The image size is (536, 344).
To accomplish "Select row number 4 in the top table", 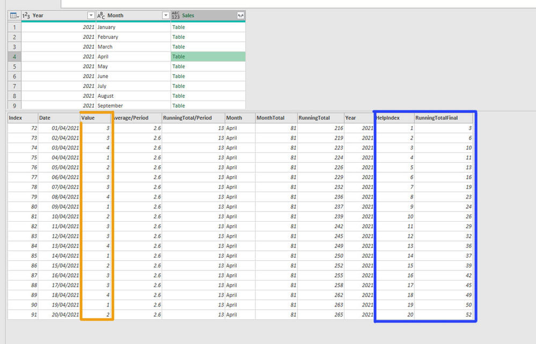I will coord(13,56).
